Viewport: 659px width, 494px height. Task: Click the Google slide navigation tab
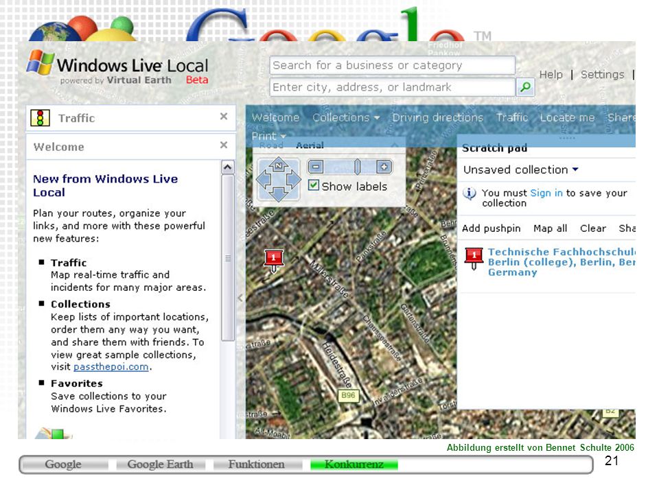[x=63, y=464]
